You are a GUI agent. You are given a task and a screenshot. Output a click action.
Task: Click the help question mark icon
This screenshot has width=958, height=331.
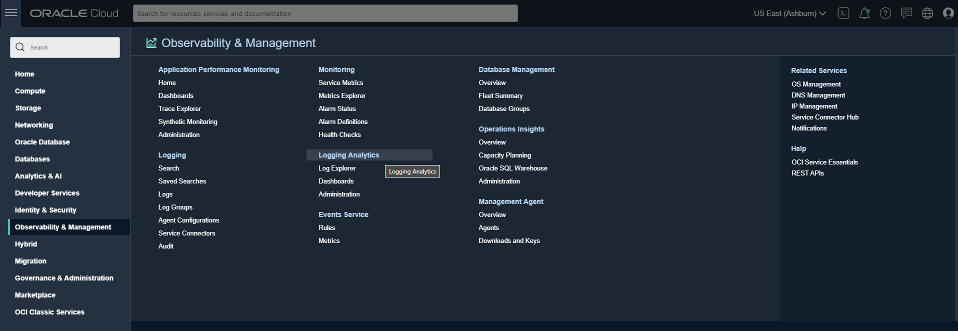coord(885,13)
